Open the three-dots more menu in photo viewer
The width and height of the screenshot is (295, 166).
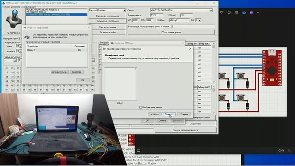259,12
